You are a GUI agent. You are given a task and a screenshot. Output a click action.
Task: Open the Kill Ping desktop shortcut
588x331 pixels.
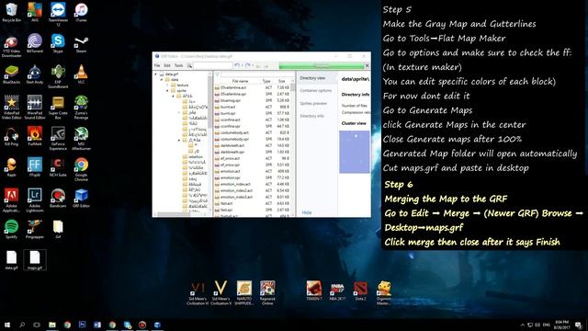pos(11,136)
